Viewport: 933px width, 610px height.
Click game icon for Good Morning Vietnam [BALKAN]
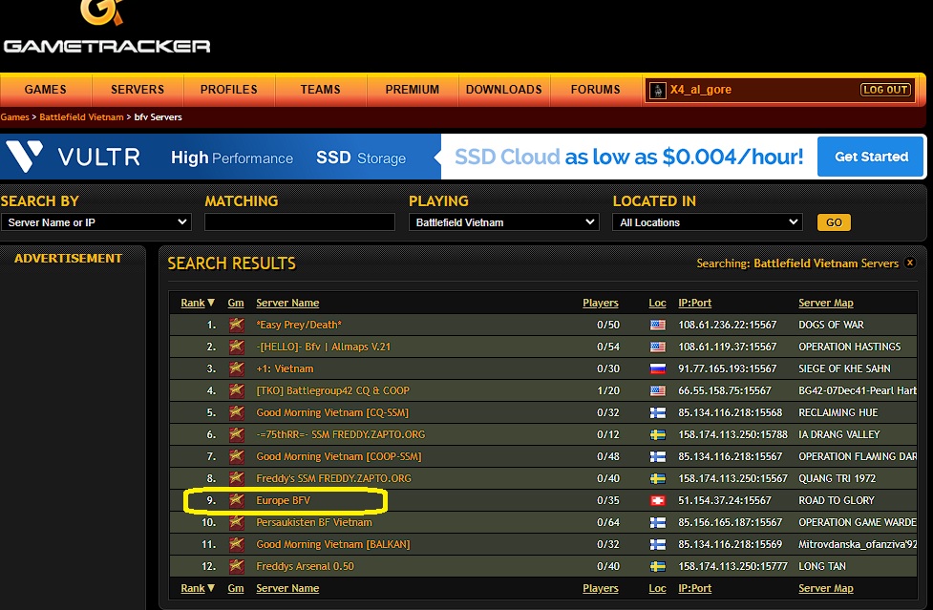point(236,544)
